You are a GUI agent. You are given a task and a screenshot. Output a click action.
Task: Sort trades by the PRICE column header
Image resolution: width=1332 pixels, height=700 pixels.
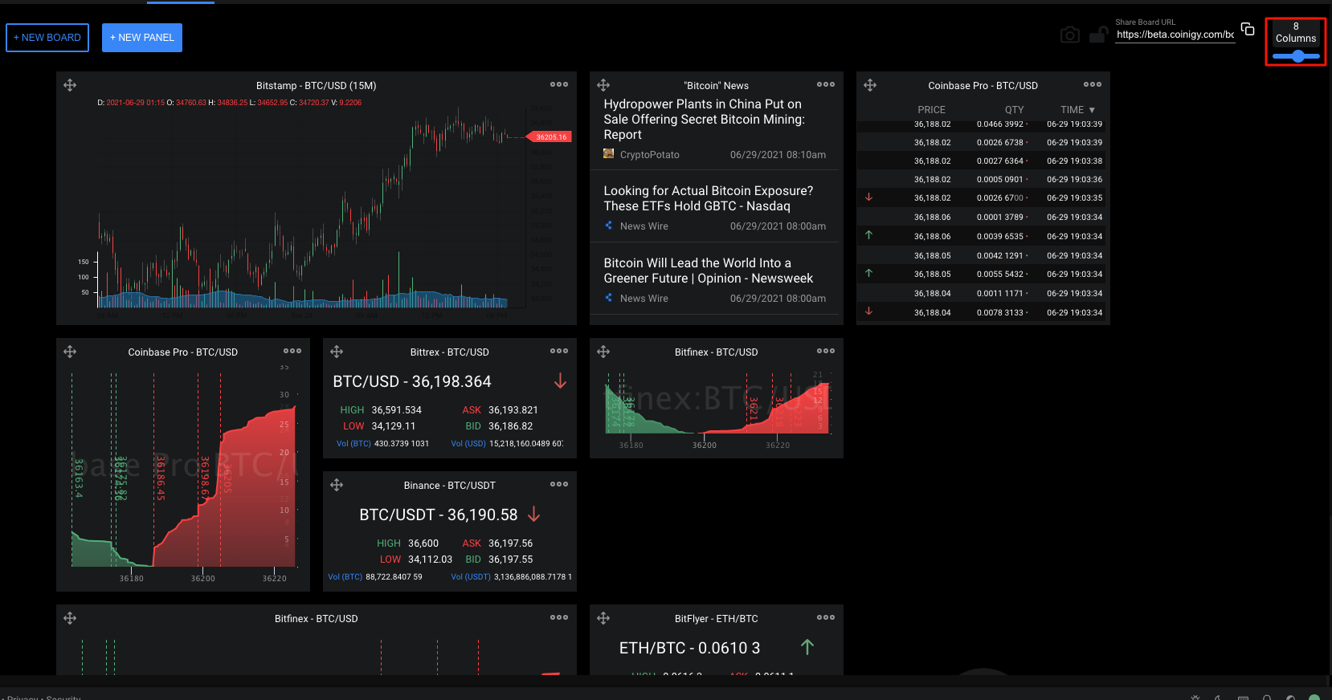click(932, 110)
